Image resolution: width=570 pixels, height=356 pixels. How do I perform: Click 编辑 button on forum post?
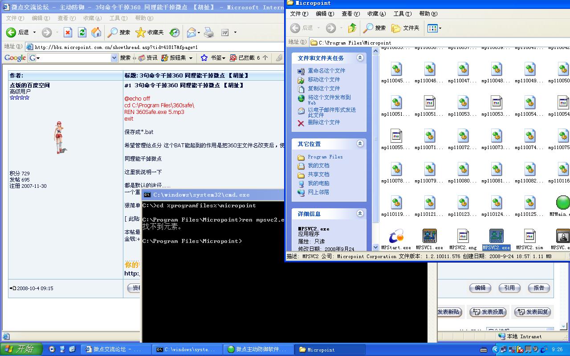point(480,288)
